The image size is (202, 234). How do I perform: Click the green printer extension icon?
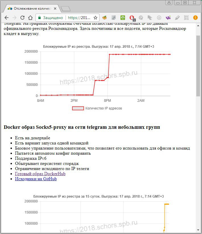(123, 18)
